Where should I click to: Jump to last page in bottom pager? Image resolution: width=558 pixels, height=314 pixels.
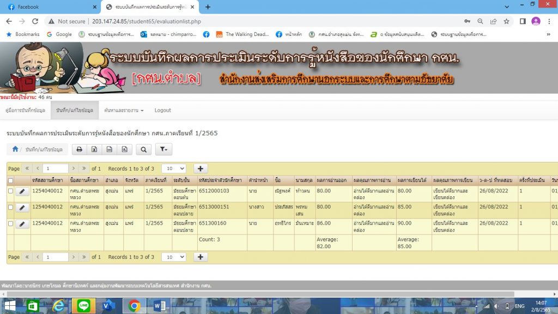[84, 257]
